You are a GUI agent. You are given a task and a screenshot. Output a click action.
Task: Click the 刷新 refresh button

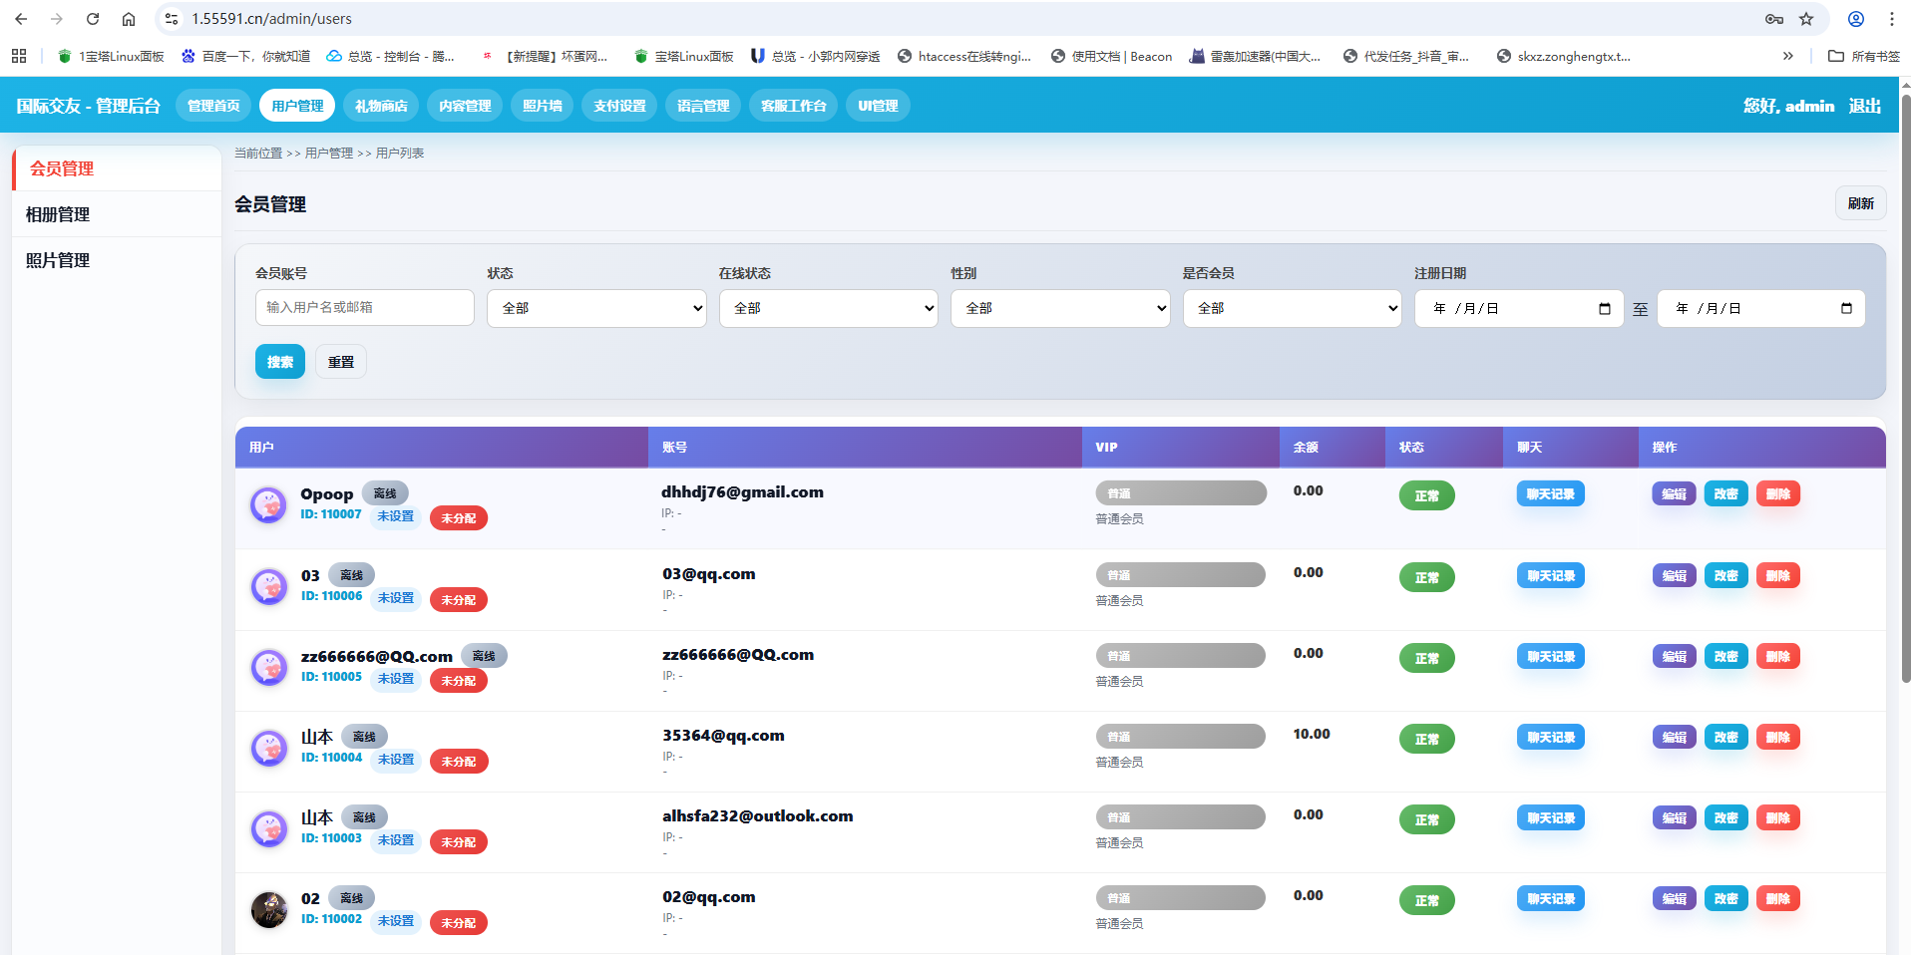pos(1860,203)
